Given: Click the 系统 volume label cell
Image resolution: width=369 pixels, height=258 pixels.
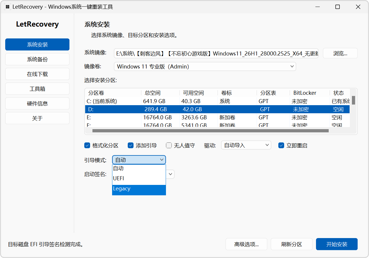Looking at the screenshot, I should pos(225,101).
